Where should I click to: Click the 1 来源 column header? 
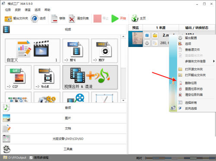[x=161, y=28]
